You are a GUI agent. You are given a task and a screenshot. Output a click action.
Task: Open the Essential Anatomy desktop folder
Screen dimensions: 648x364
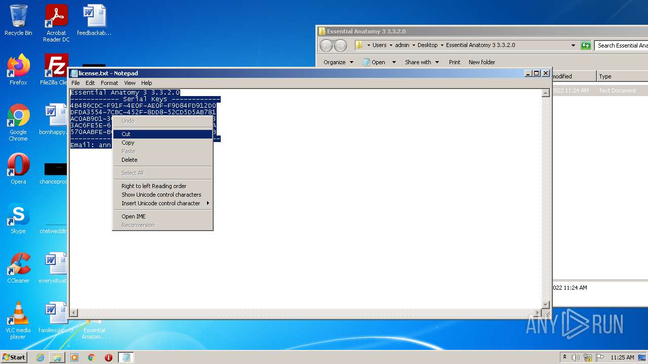[94, 330]
